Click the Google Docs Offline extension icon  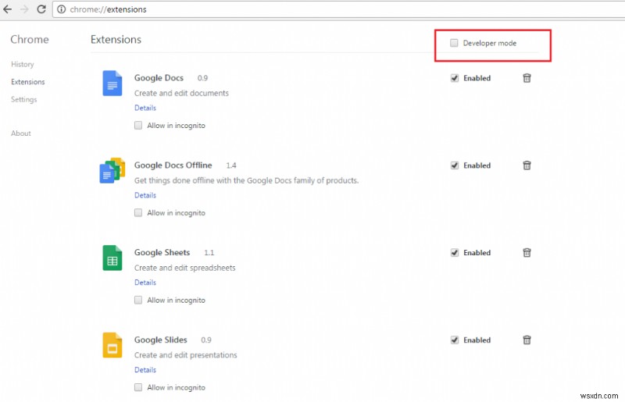click(x=112, y=170)
